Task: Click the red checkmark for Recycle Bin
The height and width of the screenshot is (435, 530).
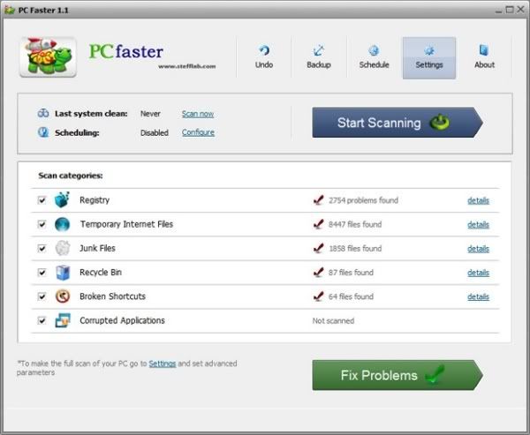Action: pos(318,272)
